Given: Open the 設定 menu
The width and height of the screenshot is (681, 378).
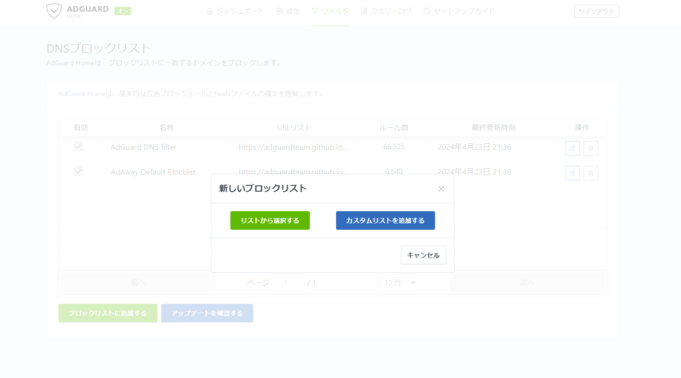Looking at the screenshot, I should click(288, 11).
